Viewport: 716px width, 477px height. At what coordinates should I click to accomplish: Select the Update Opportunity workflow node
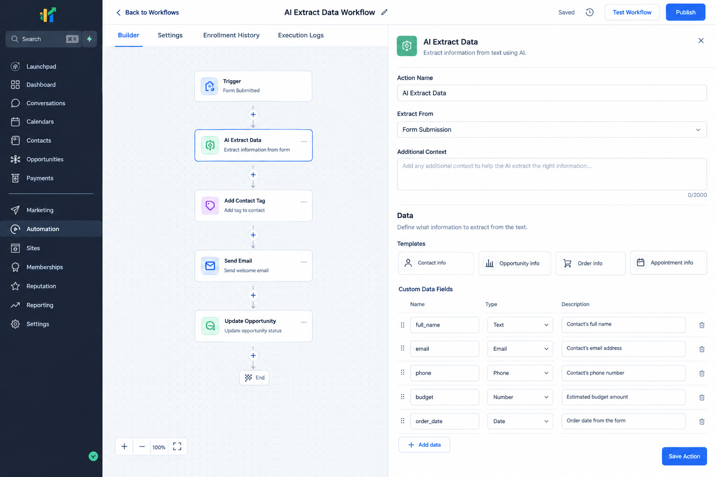pyautogui.click(x=254, y=326)
